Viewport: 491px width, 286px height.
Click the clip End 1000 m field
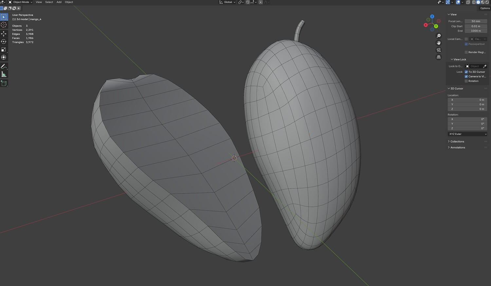(x=476, y=31)
